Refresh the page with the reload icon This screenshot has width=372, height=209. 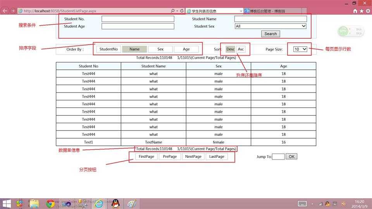pyautogui.click(x=182, y=11)
